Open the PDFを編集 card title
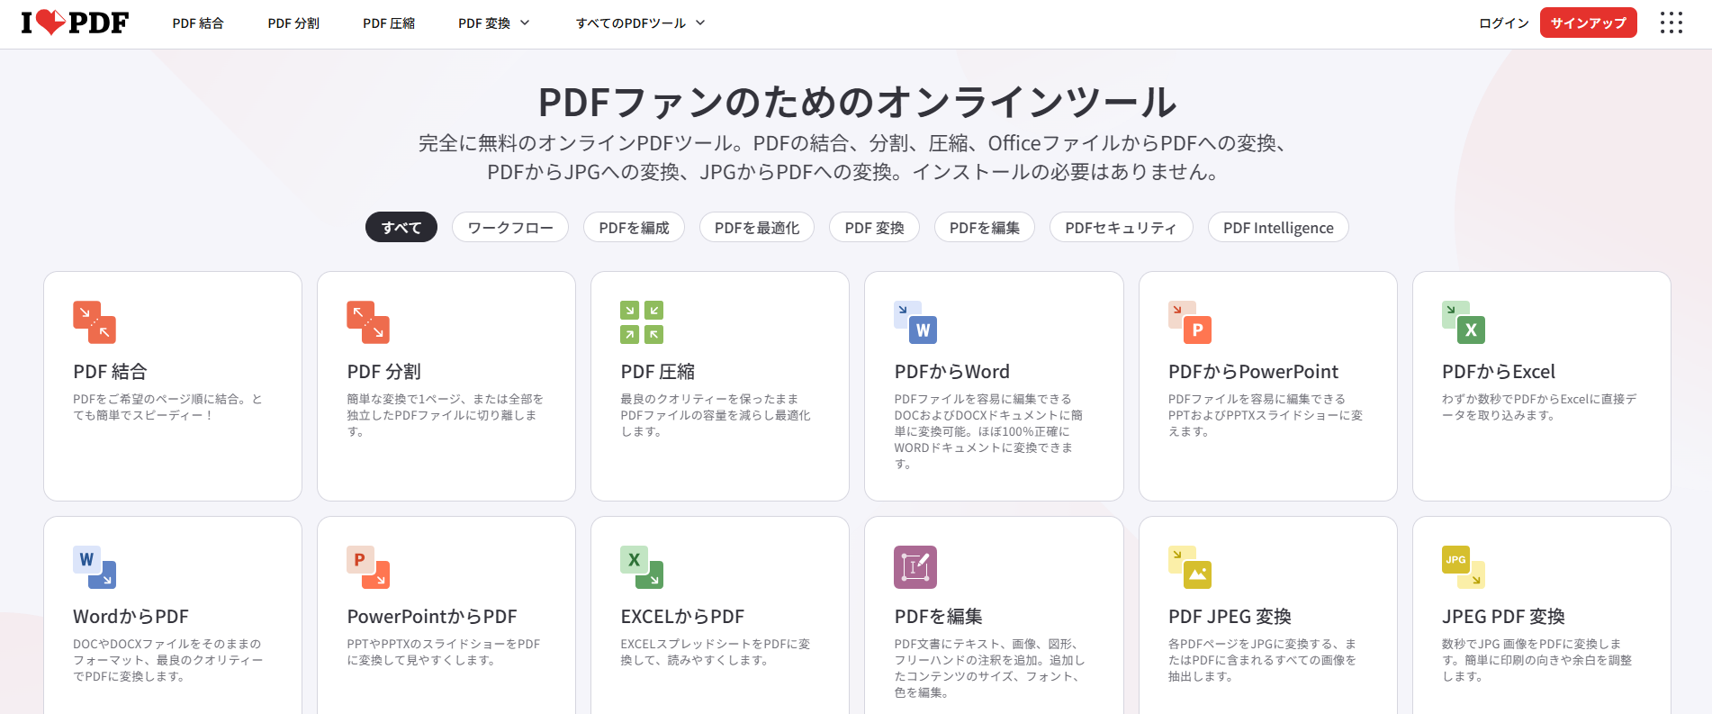Image resolution: width=1712 pixels, height=714 pixels. (938, 617)
